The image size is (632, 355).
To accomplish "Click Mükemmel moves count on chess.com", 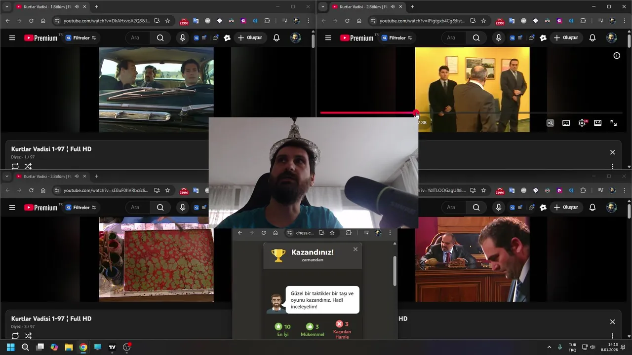I will (313, 330).
